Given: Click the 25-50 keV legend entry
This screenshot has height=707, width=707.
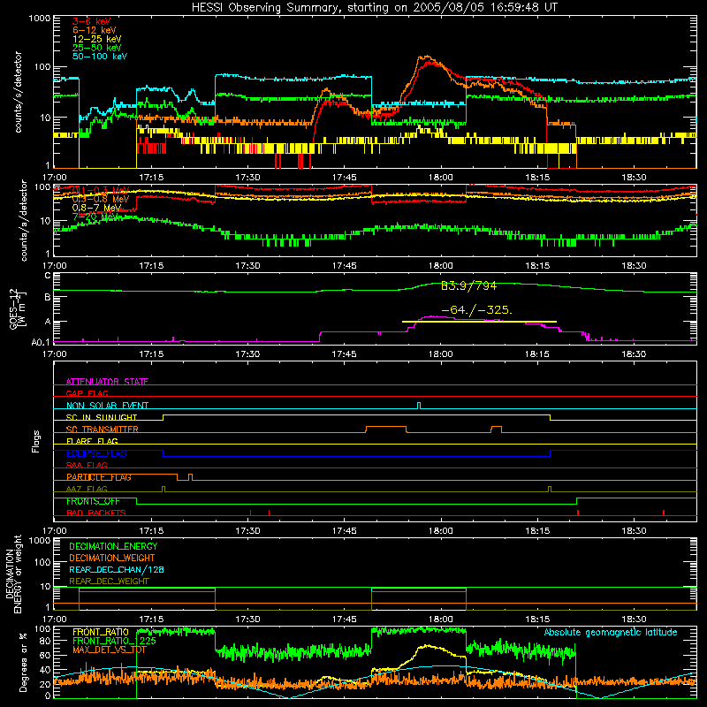Looking at the screenshot, I should point(97,48).
